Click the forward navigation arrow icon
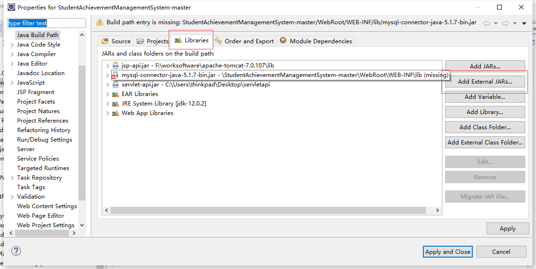Screen dimensions: 536x269 pyautogui.click(x=505, y=23)
